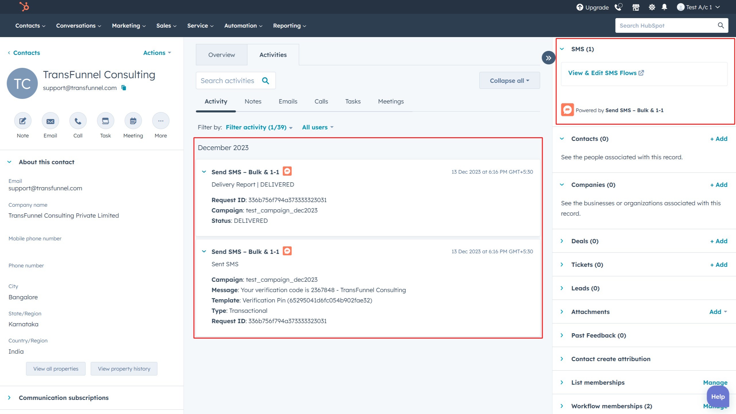
Task: Open the notifications bell
Action: point(664,7)
